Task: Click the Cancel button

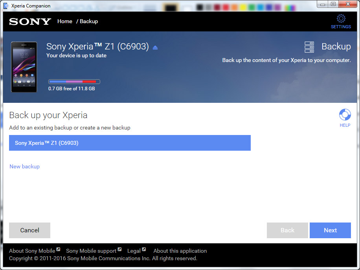Action: (29, 230)
